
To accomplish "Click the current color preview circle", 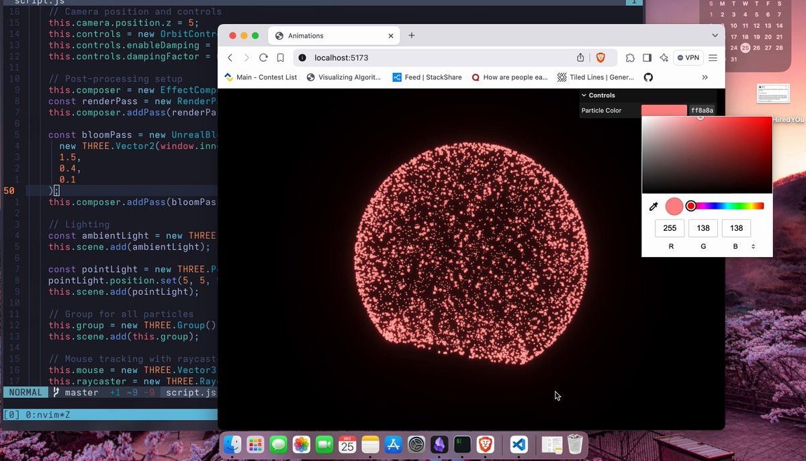I will click(x=674, y=207).
